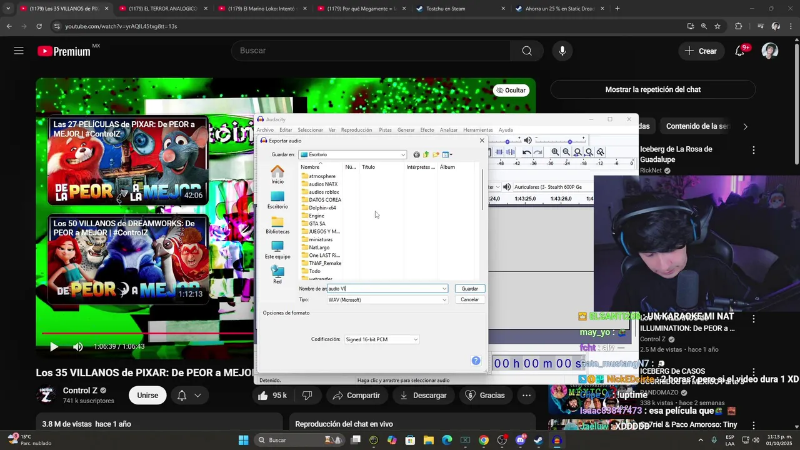Click Audacity zoom out magnifier
This screenshot has height=450, width=800.
566,152
